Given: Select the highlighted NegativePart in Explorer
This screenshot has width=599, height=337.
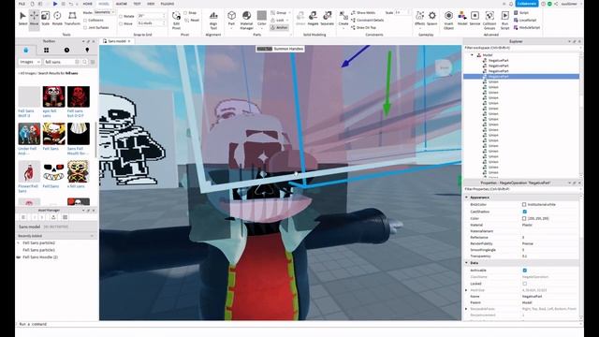Looking at the screenshot, I should click(521, 77).
